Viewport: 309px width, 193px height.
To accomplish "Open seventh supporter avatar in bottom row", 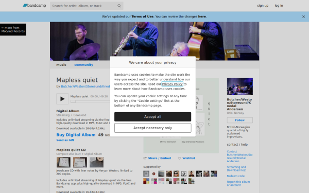I will [x=192, y=181].
